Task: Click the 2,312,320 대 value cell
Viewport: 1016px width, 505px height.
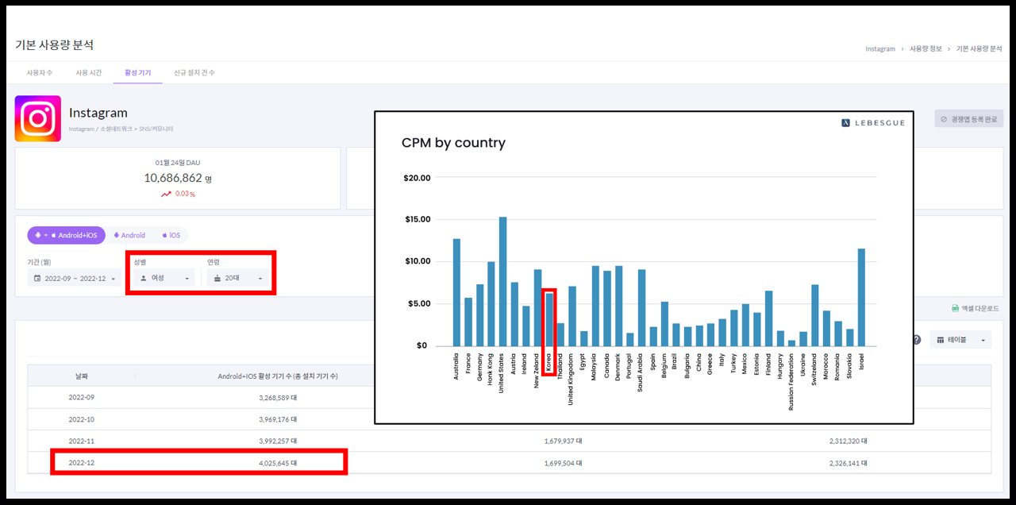Action: tap(848, 441)
